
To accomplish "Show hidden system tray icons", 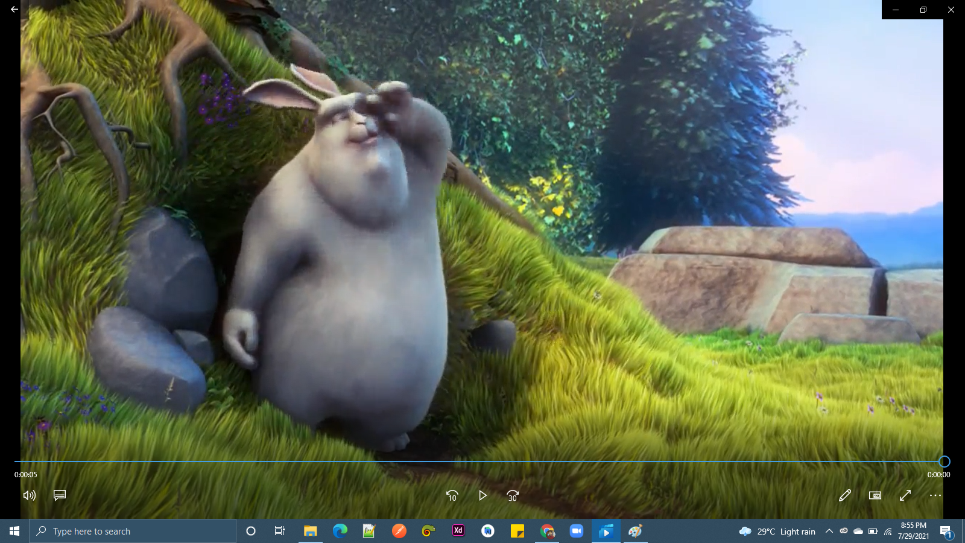I will [829, 532].
